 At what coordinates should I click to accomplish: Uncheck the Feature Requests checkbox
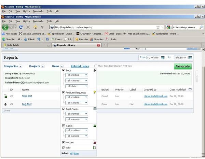point(64,92)
